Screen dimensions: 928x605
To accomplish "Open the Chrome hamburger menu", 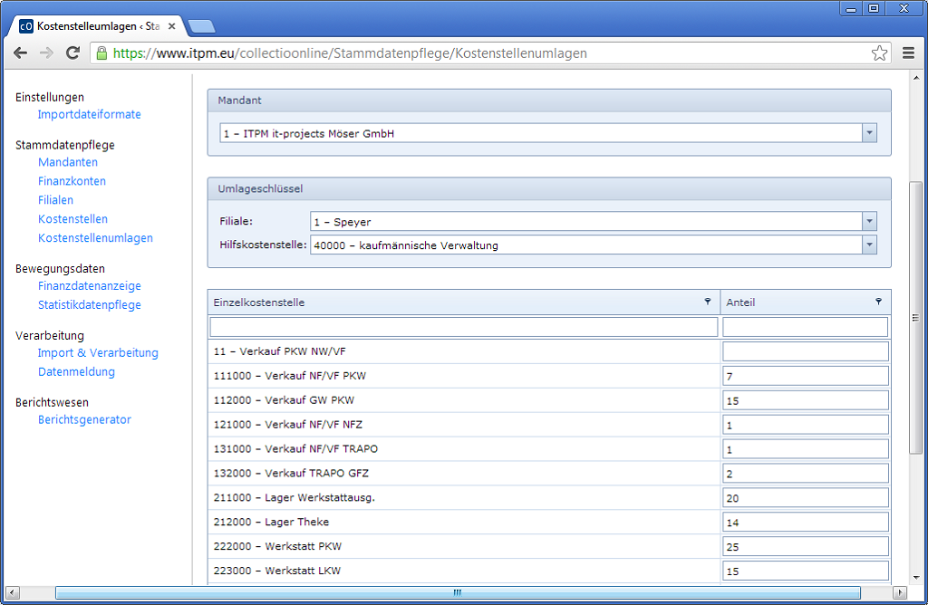I will (908, 53).
